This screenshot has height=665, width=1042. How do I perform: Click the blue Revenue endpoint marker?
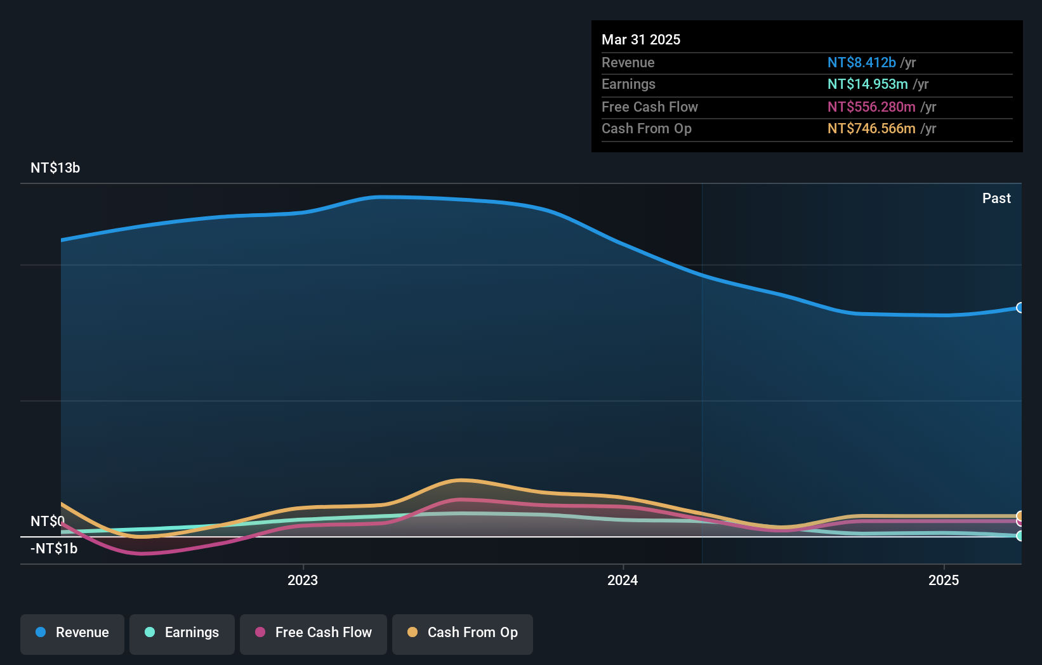[x=1020, y=308]
